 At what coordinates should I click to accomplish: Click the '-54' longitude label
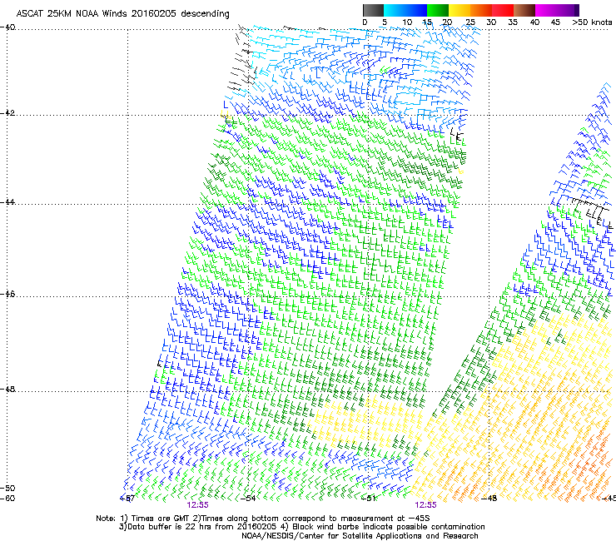coord(248,499)
